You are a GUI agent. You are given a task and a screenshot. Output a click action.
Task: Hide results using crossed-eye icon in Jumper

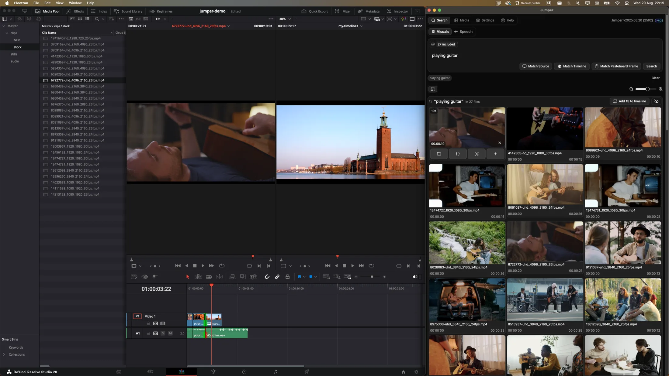pyautogui.click(x=657, y=101)
